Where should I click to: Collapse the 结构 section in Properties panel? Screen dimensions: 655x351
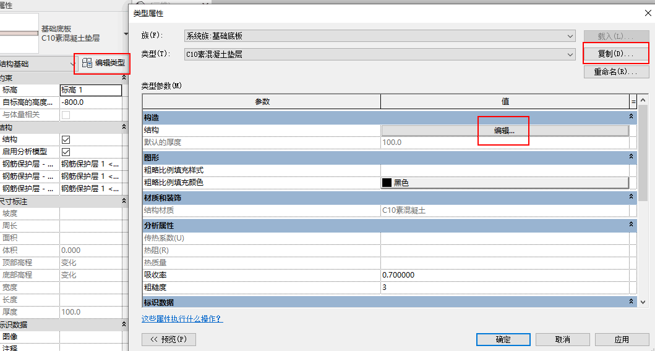tap(124, 126)
